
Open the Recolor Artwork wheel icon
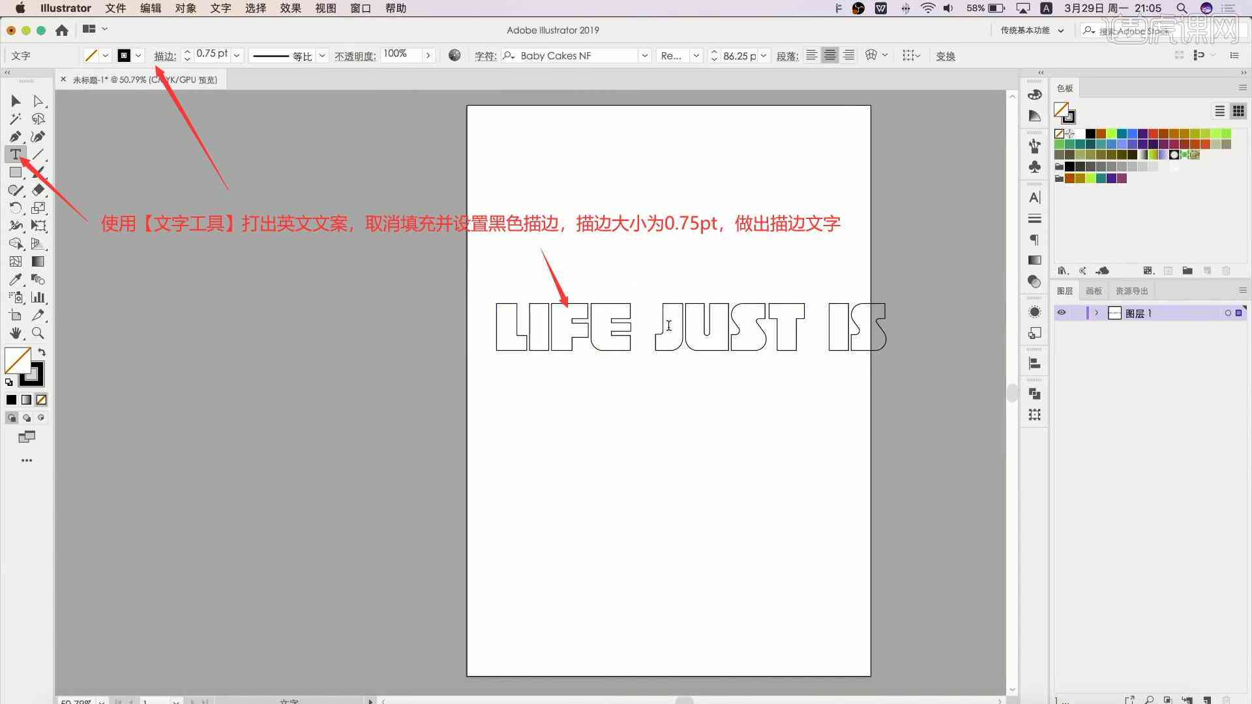click(x=455, y=55)
